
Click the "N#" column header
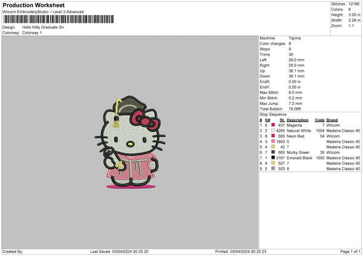(267, 120)
